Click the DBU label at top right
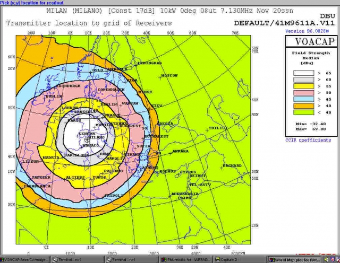This screenshot has width=340, height=263. (327, 16)
